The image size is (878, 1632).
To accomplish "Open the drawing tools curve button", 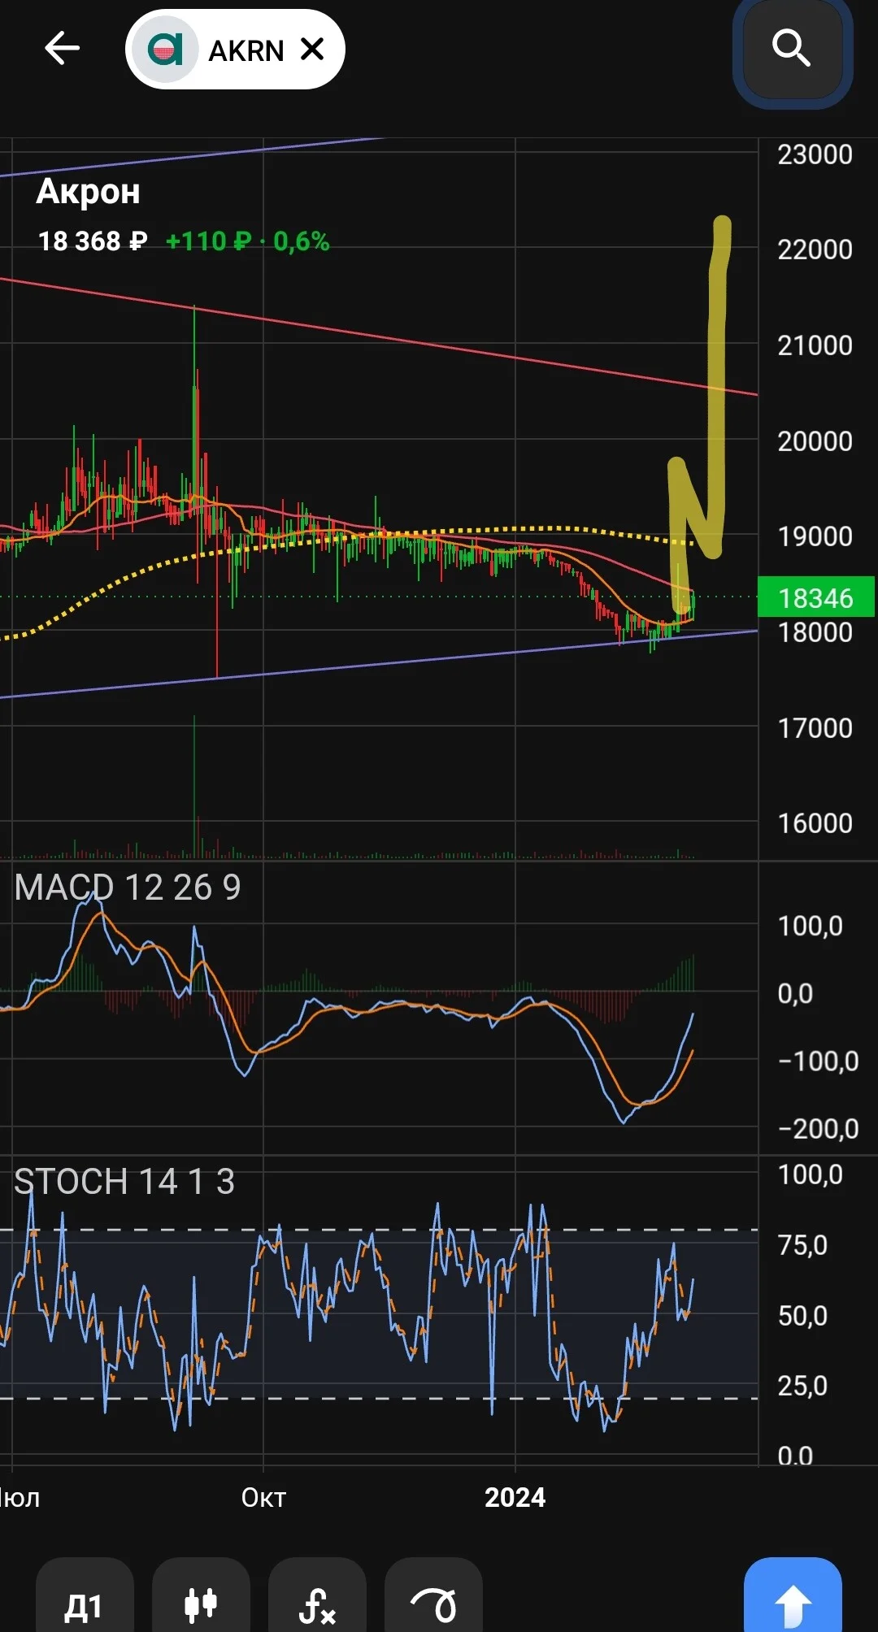I will click(x=433, y=1606).
